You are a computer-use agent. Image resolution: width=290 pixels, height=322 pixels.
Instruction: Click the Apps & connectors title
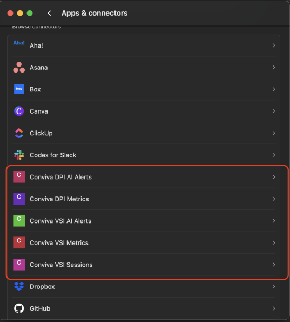[95, 13]
